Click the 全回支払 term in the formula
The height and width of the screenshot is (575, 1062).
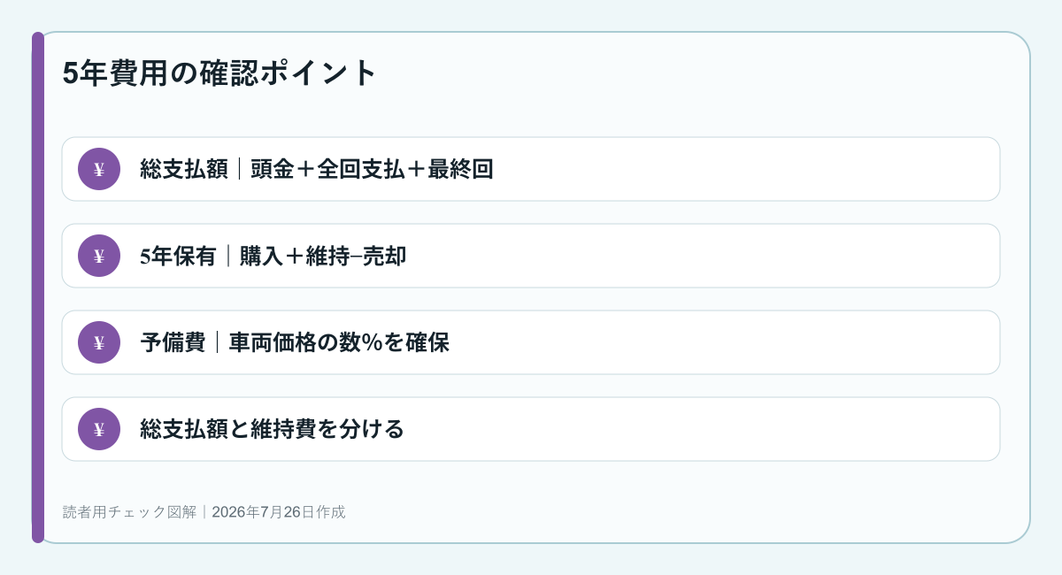click(361, 169)
